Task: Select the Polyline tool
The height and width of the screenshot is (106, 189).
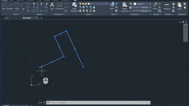Action: pos(10,6)
